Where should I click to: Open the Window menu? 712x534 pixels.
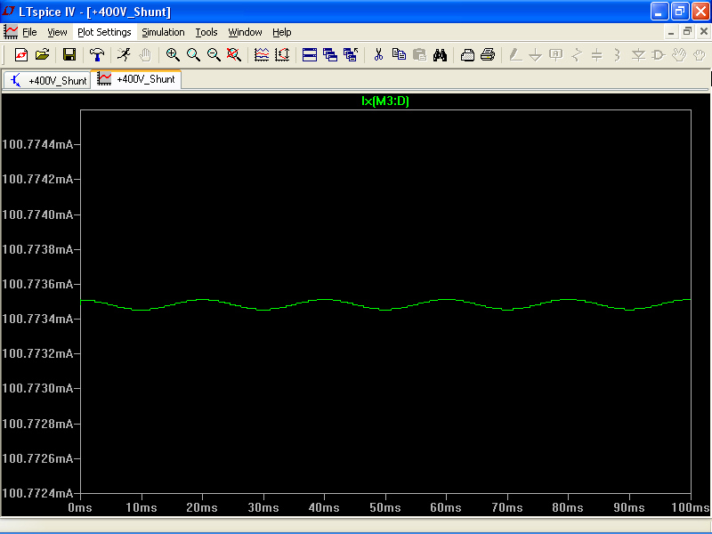(246, 32)
